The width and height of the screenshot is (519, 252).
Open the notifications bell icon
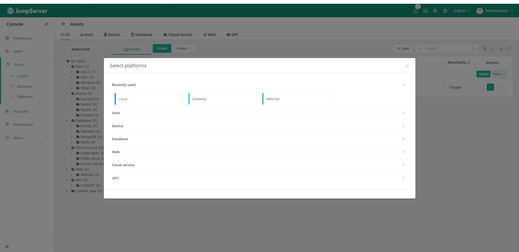point(416,11)
